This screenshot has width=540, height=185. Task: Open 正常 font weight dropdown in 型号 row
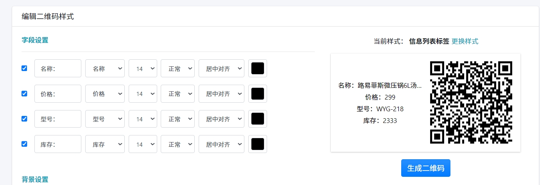178,119
